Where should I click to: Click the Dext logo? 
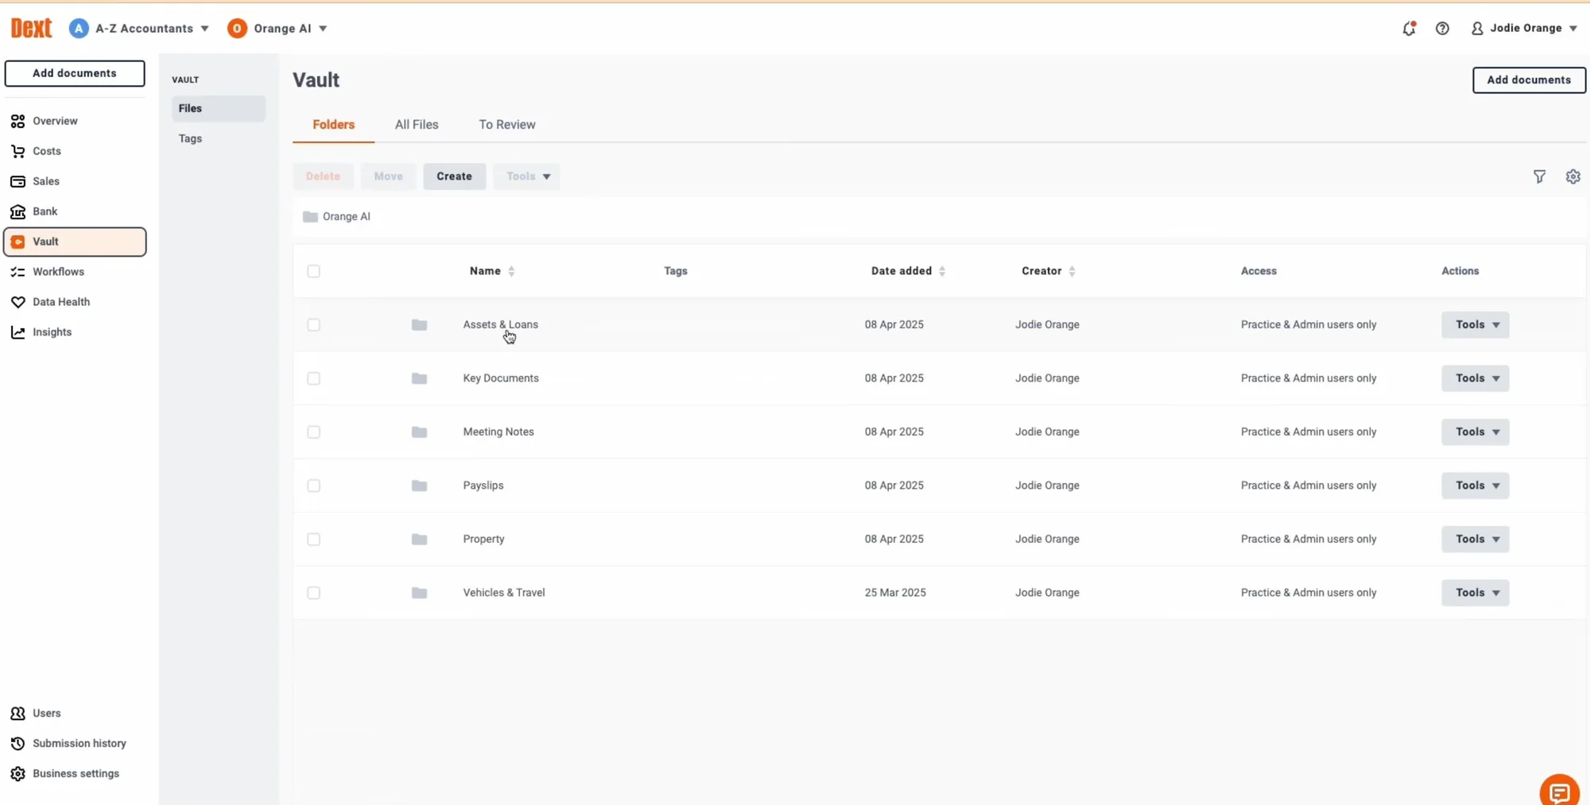coord(31,29)
